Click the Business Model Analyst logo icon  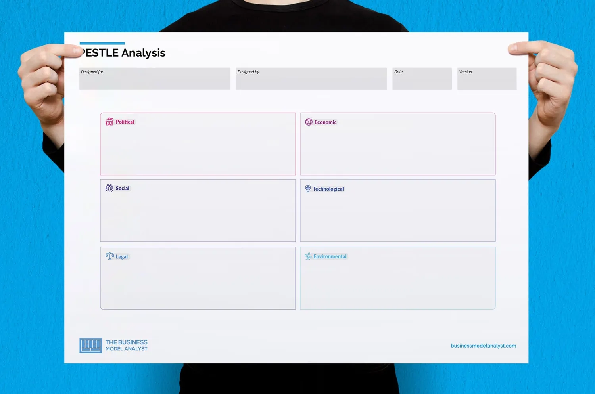tap(90, 345)
